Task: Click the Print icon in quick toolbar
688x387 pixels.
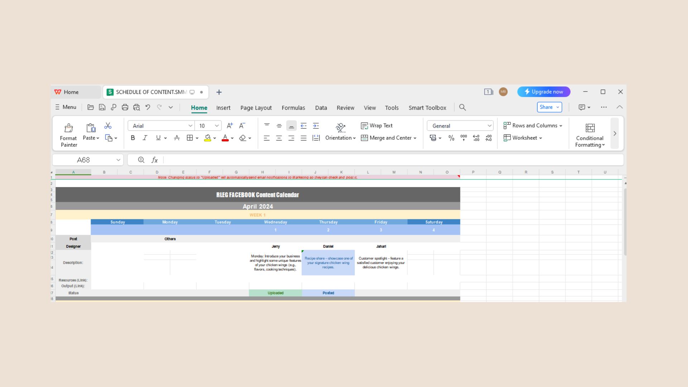Action: [125, 107]
